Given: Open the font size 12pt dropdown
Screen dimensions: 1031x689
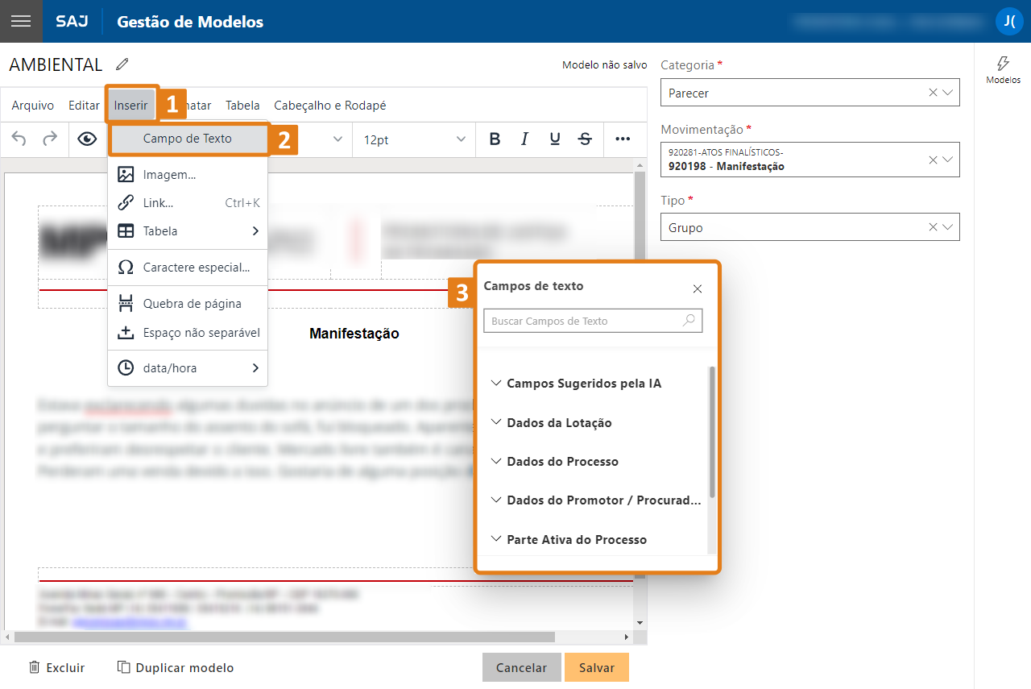Looking at the screenshot, I should (x=413, y=139).
